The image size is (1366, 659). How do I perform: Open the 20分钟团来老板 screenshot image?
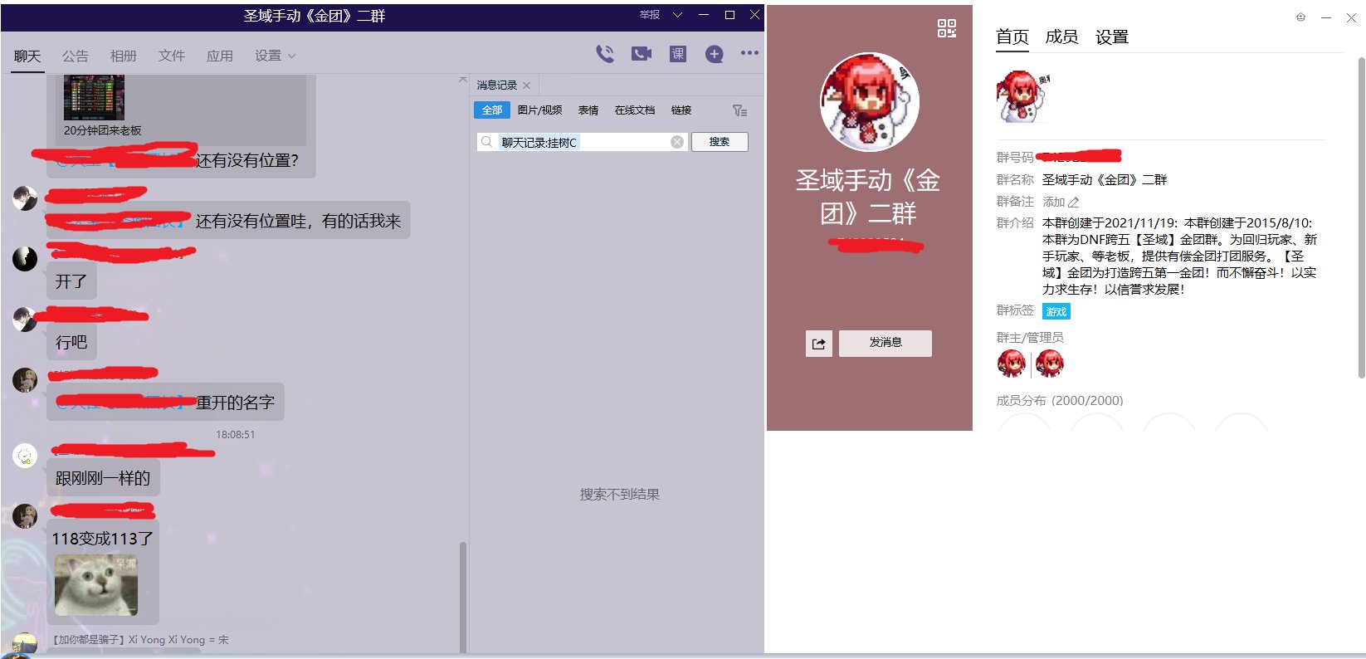pyautogui.click(x=94, y=97)
